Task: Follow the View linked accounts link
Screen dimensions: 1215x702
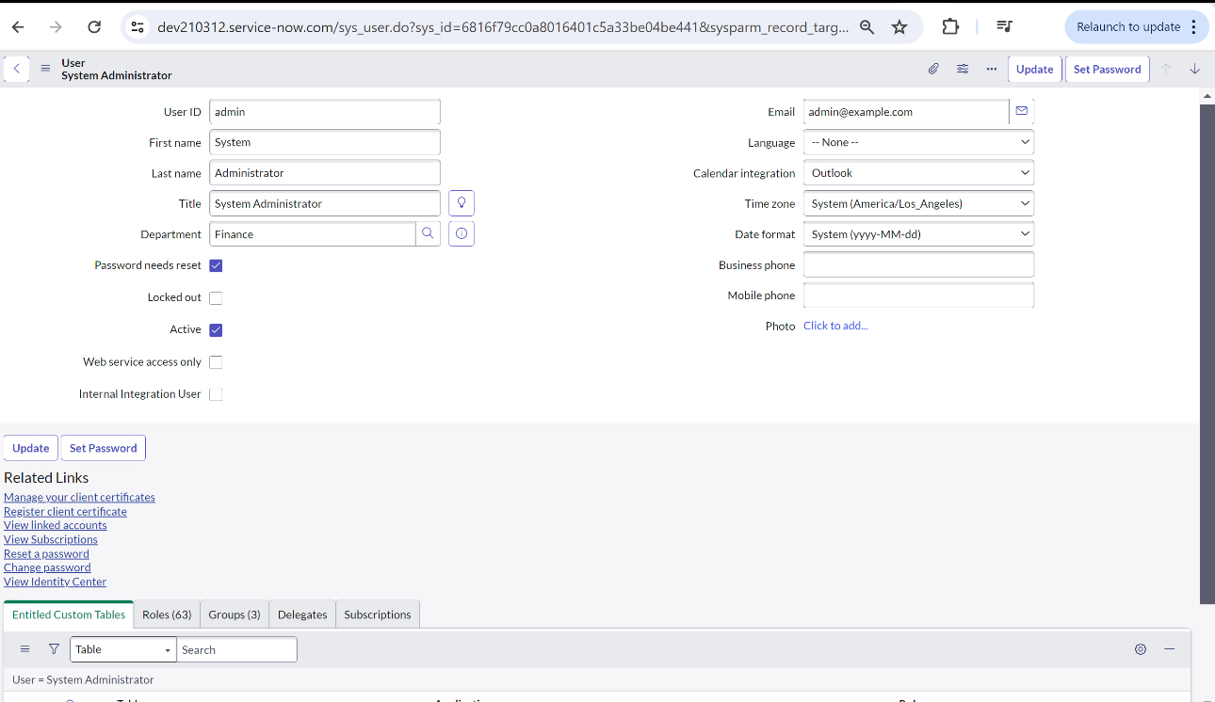Action: tap(56, 525)
